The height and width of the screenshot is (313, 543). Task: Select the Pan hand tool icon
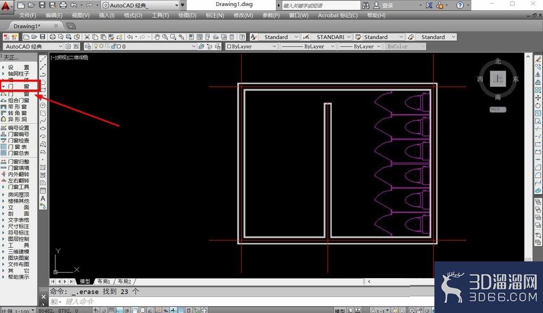(157, 37)
